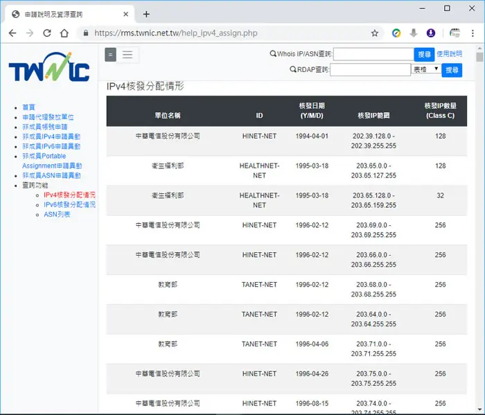Click the IP range 203.65.0.0 - 203.65.127.255
The height and width of the screenshot is (415, 485).
(x=373, y=170)
